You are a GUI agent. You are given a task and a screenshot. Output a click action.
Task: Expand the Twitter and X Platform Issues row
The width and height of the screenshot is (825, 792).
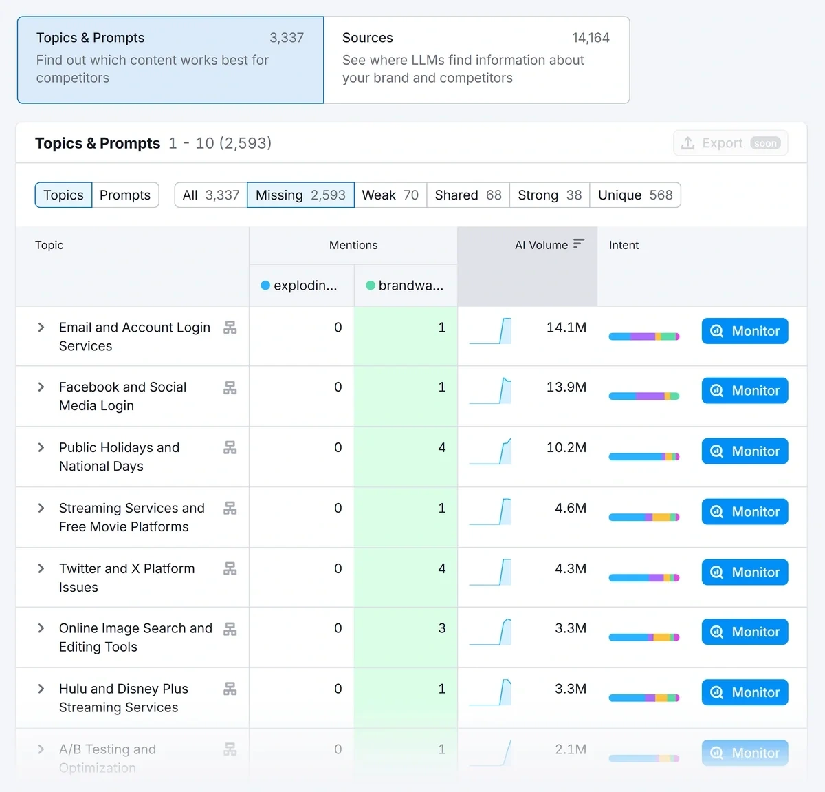pos(41,569)
